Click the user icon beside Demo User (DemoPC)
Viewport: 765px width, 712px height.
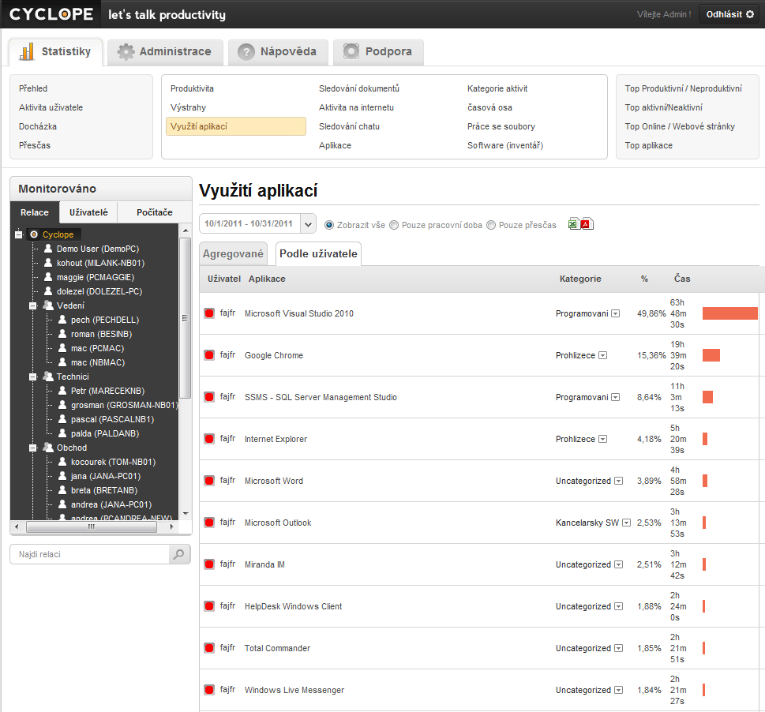pyautogui.click(x=48, y=248)
